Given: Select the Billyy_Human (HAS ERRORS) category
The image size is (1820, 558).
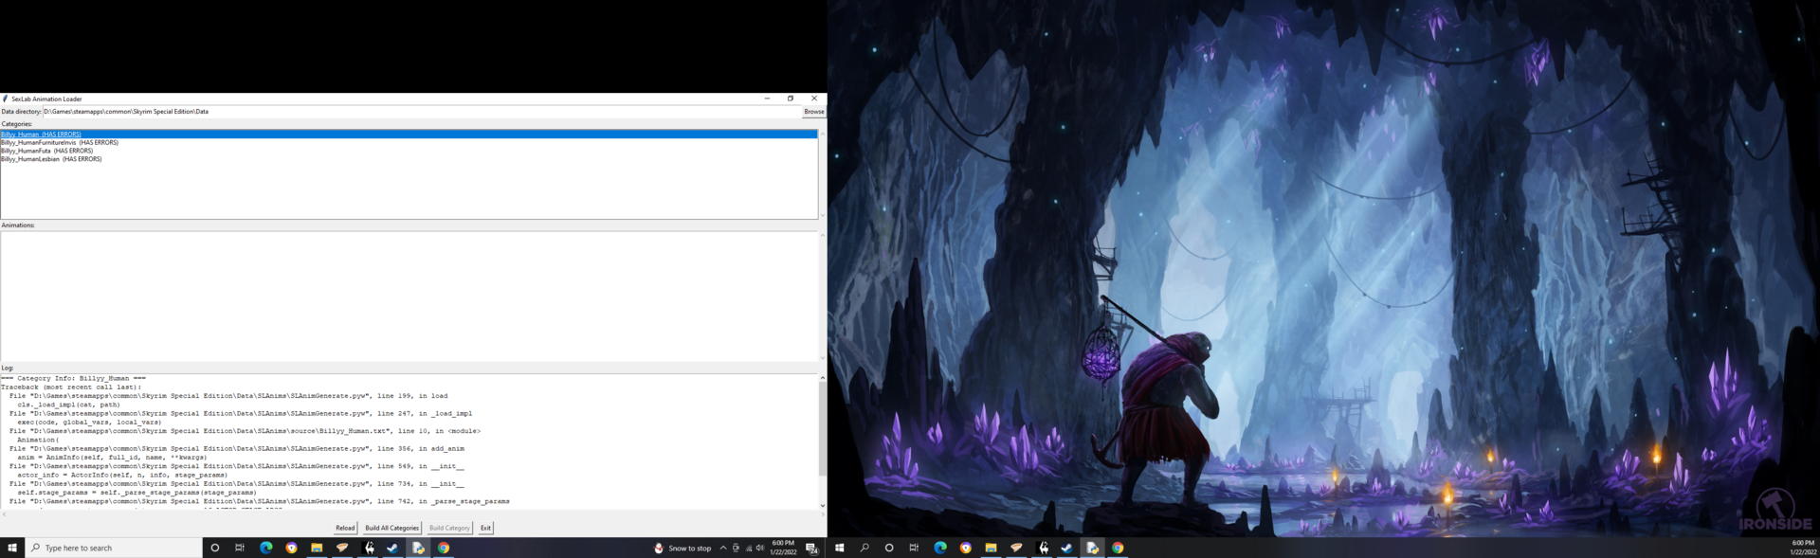Looking at the screenshot, I should pyautogui.click(x=409, y=135).
